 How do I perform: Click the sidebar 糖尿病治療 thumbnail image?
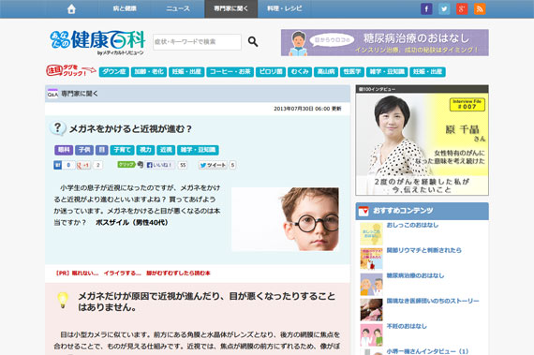pyautogui.click(x=371, y=284)
